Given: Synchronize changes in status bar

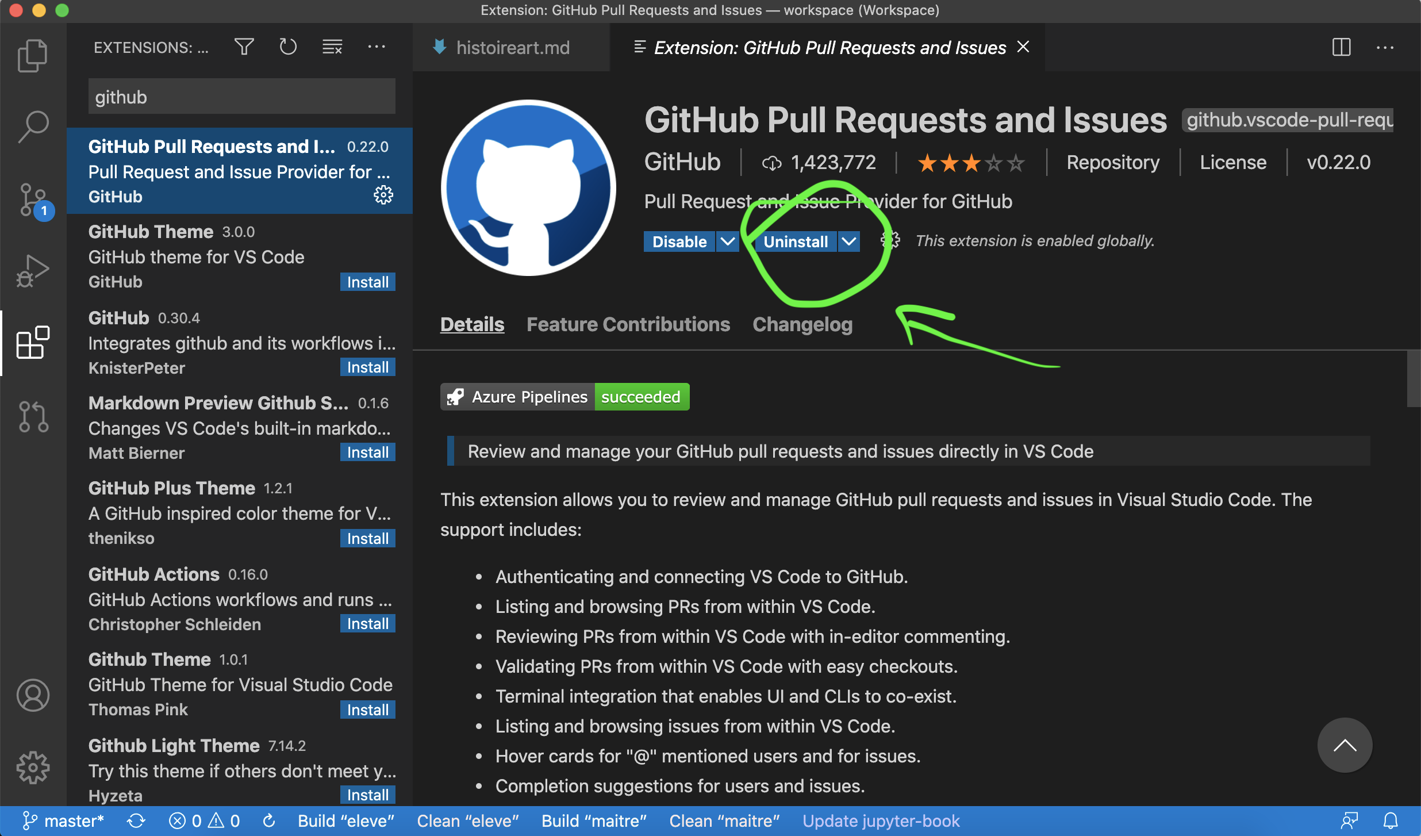Looking at the screenshot, I should tap(136, 820).
